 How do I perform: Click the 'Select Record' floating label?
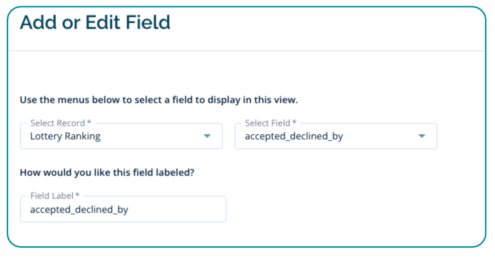click(58, 123)
